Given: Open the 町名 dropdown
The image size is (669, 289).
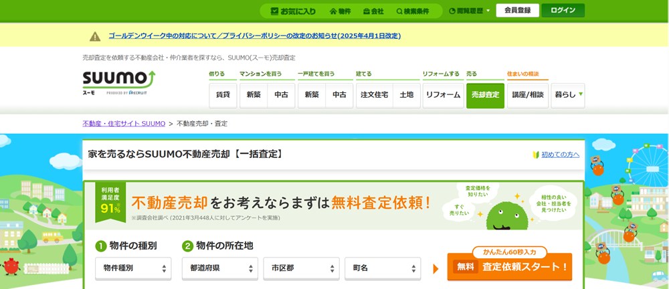Looking at the screenshot, I should (x=383, y=268).
